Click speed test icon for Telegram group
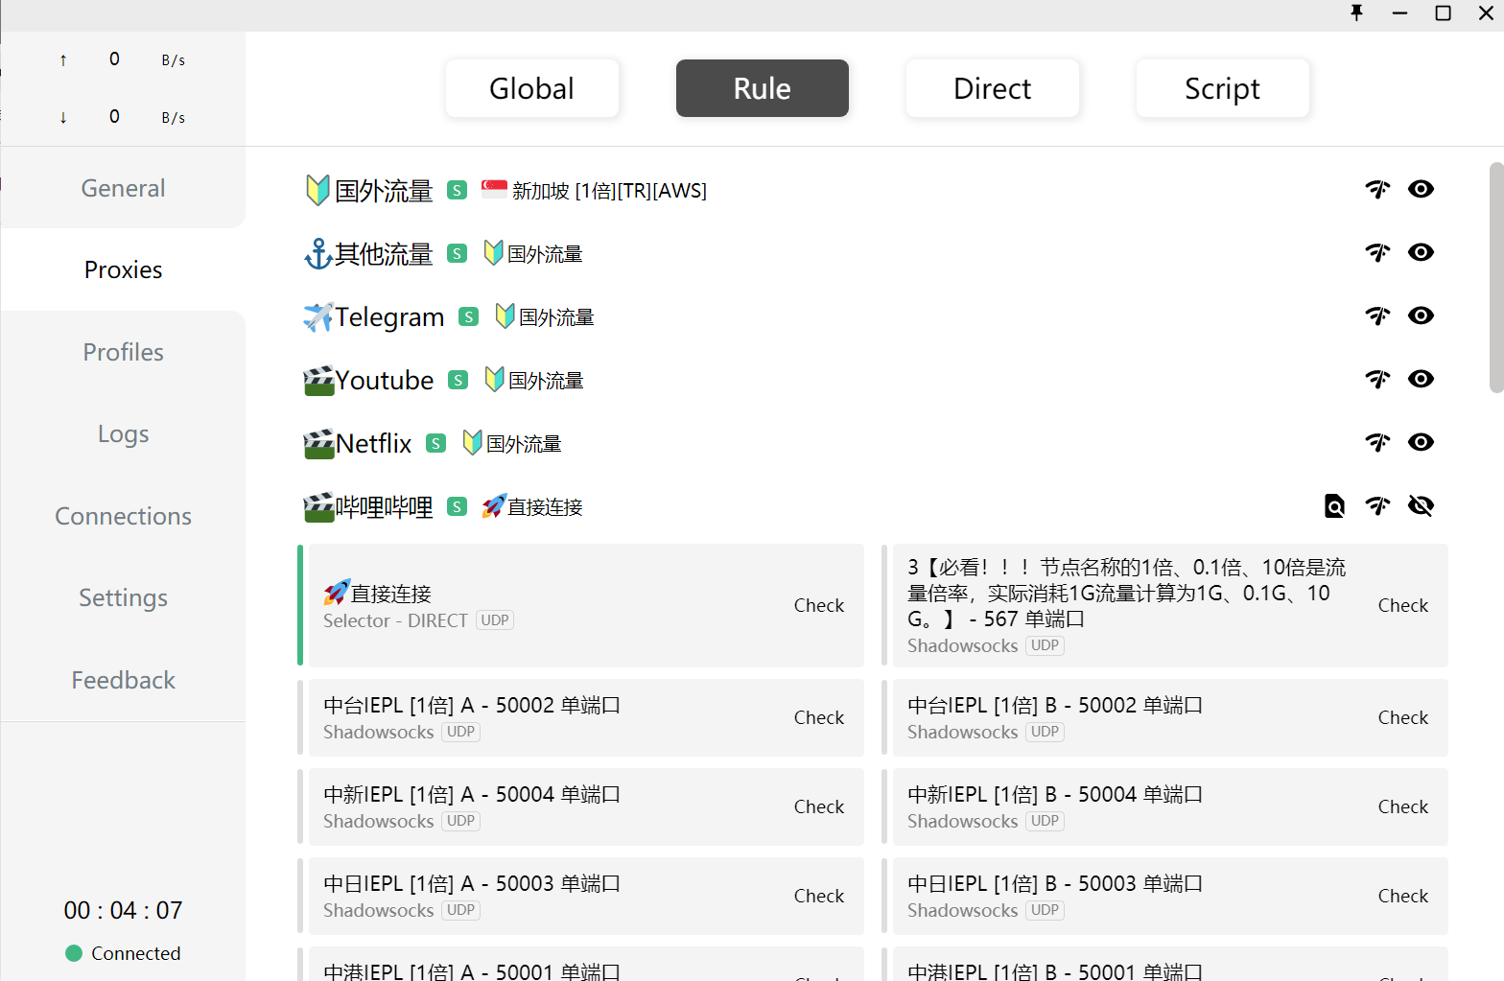Image resolution: width=1504 pixels, height=981 pixels. (x=1377, y=315)
